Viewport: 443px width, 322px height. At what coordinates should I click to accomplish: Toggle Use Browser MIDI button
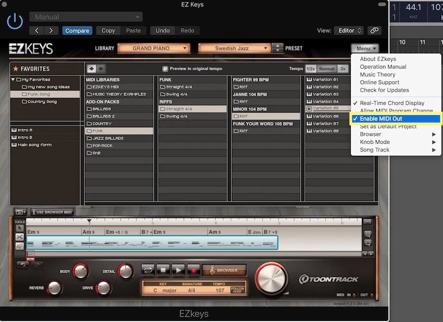pos(52,212)
